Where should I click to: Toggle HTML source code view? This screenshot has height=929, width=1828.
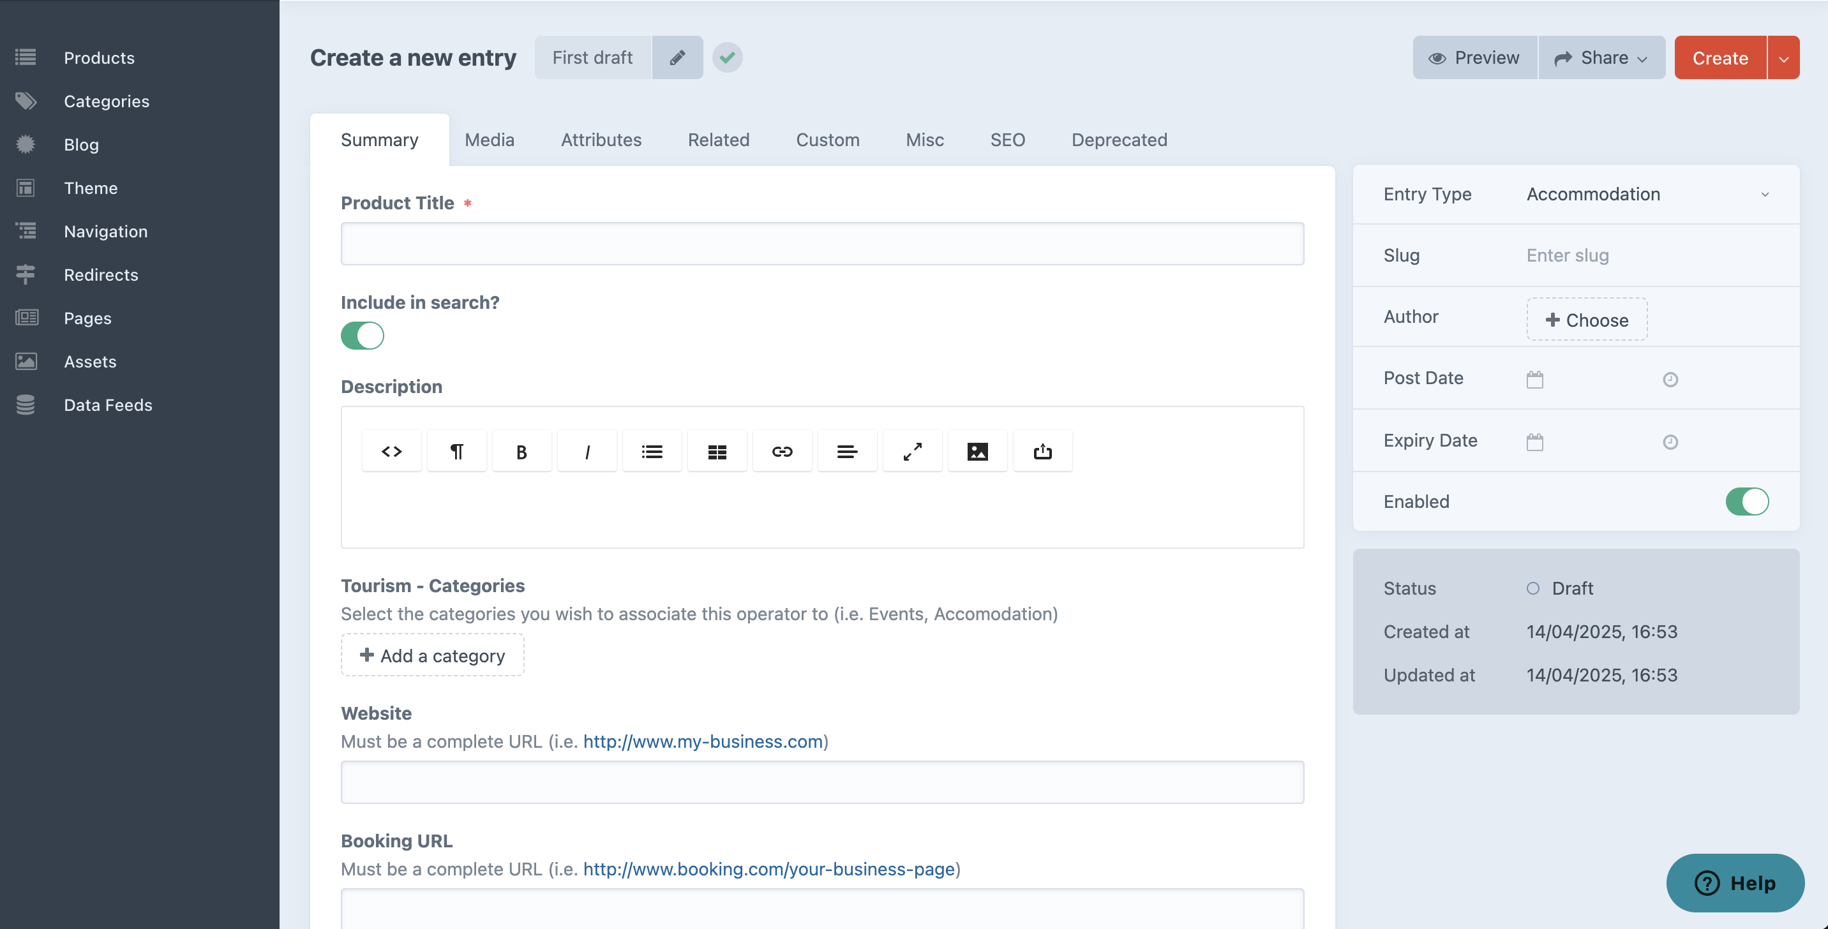(392, 451)
